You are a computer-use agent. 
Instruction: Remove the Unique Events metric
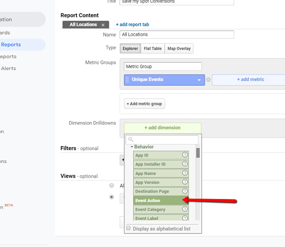pos(208,79)
